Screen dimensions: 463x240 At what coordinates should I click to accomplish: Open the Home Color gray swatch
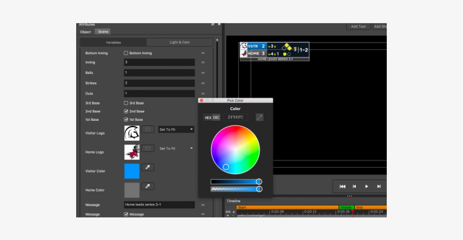[132, 190]
